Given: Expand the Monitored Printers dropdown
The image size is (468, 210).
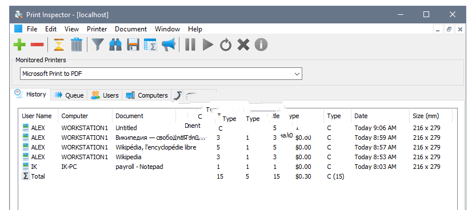Looking at the screenshot, I should pos(297,74).
